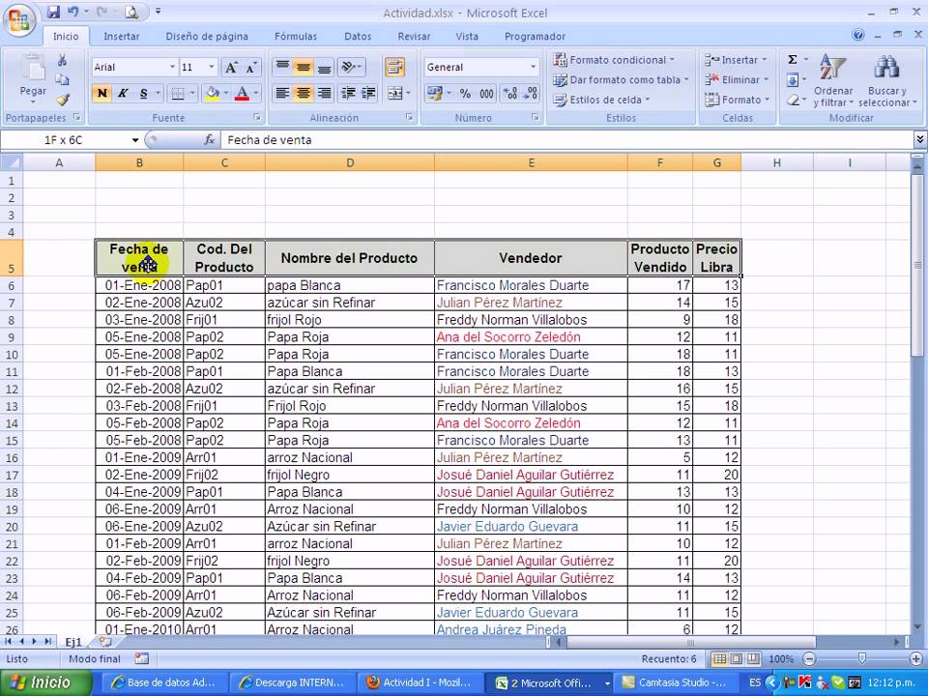Click the insert function fx icon
This screenshot has height=696, width=928.
(x=209, y=140)
